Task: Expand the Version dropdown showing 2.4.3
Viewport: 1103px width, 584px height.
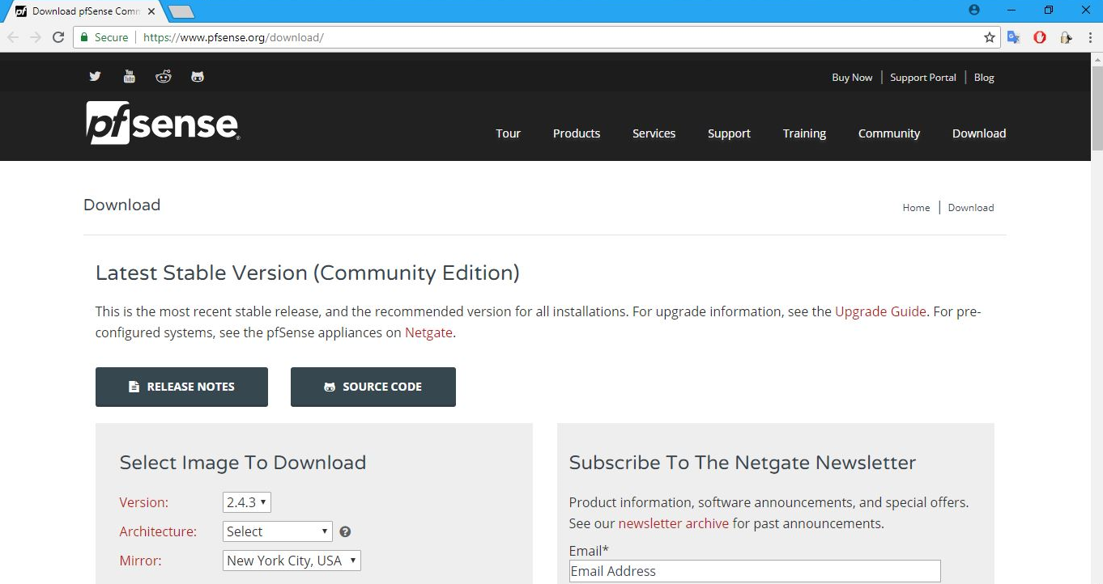Action: [x=246, y=502]
